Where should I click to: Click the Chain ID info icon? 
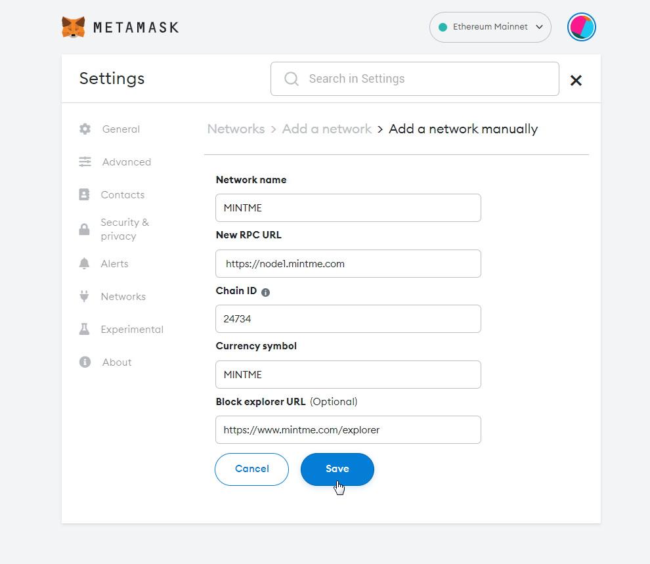(x=265, y=292)
